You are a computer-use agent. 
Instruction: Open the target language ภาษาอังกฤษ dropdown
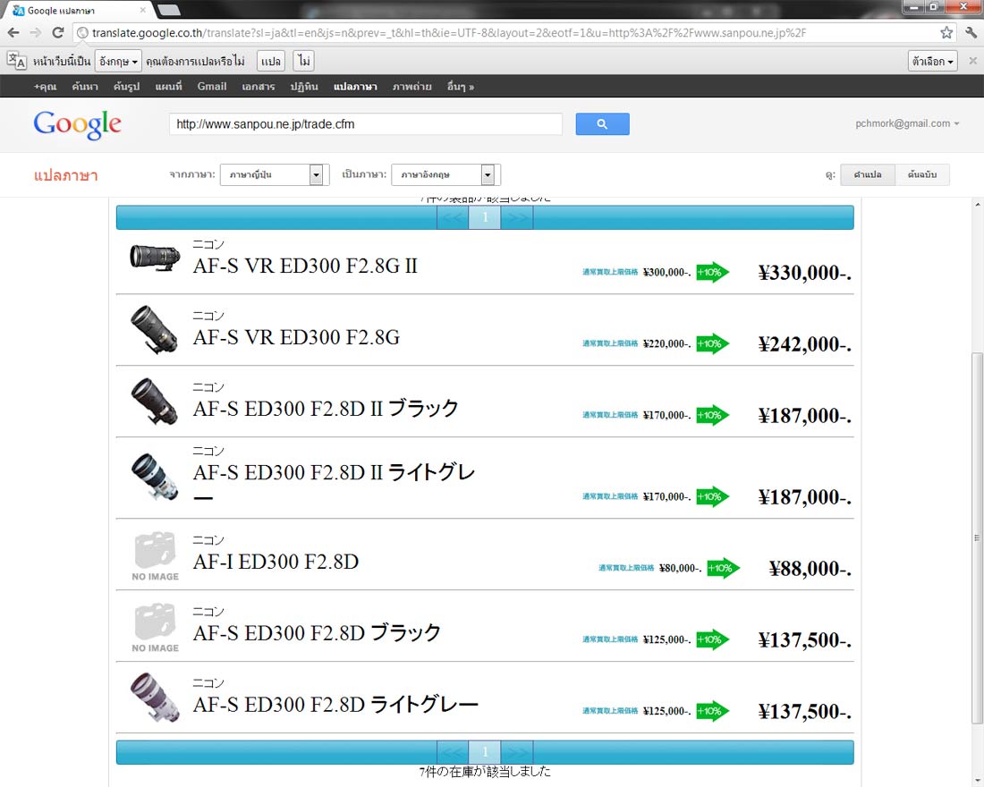[445, 174]
